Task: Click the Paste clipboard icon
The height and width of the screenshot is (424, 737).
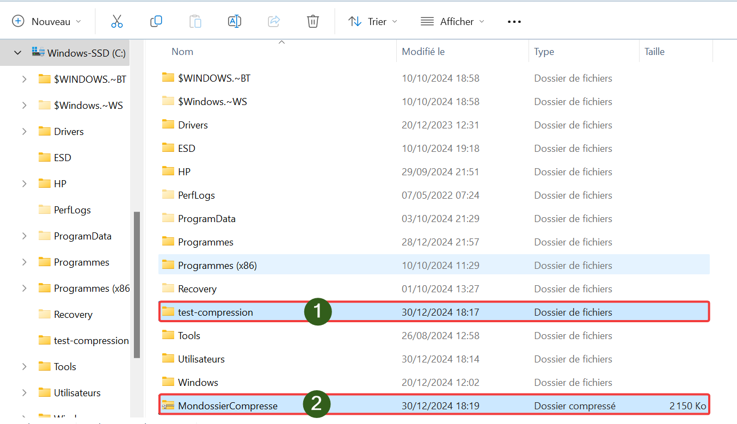Action: pos(195,22)
